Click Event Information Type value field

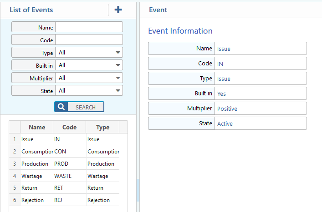tap(261, 79)
